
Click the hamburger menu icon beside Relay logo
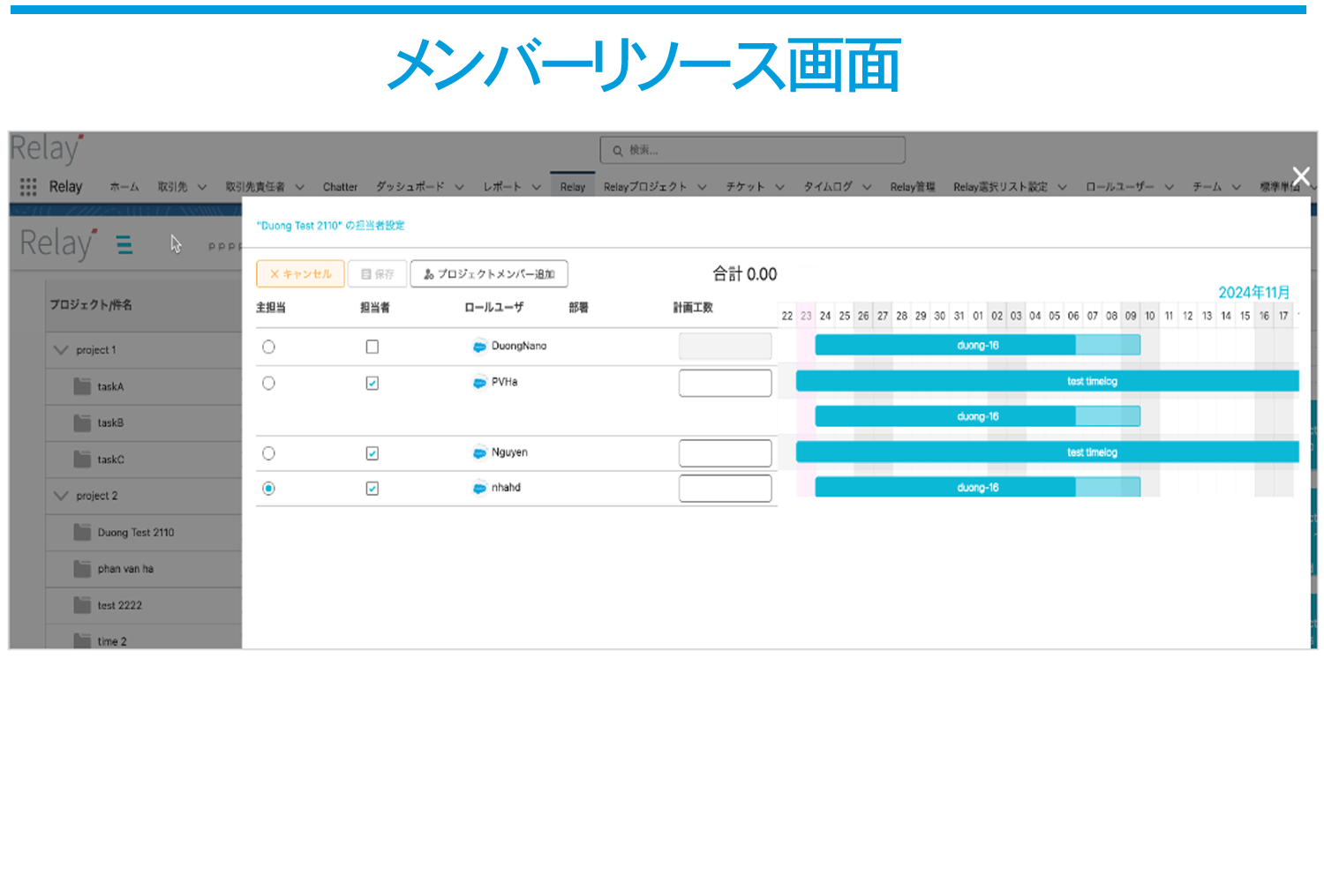point(124,244)
